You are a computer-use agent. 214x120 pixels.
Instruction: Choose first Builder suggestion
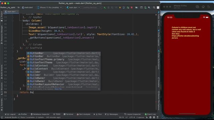point(63,72)
